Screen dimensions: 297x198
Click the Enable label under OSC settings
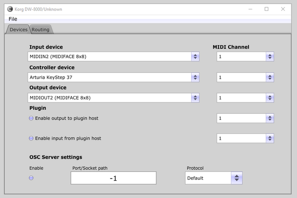pos(36,168)
